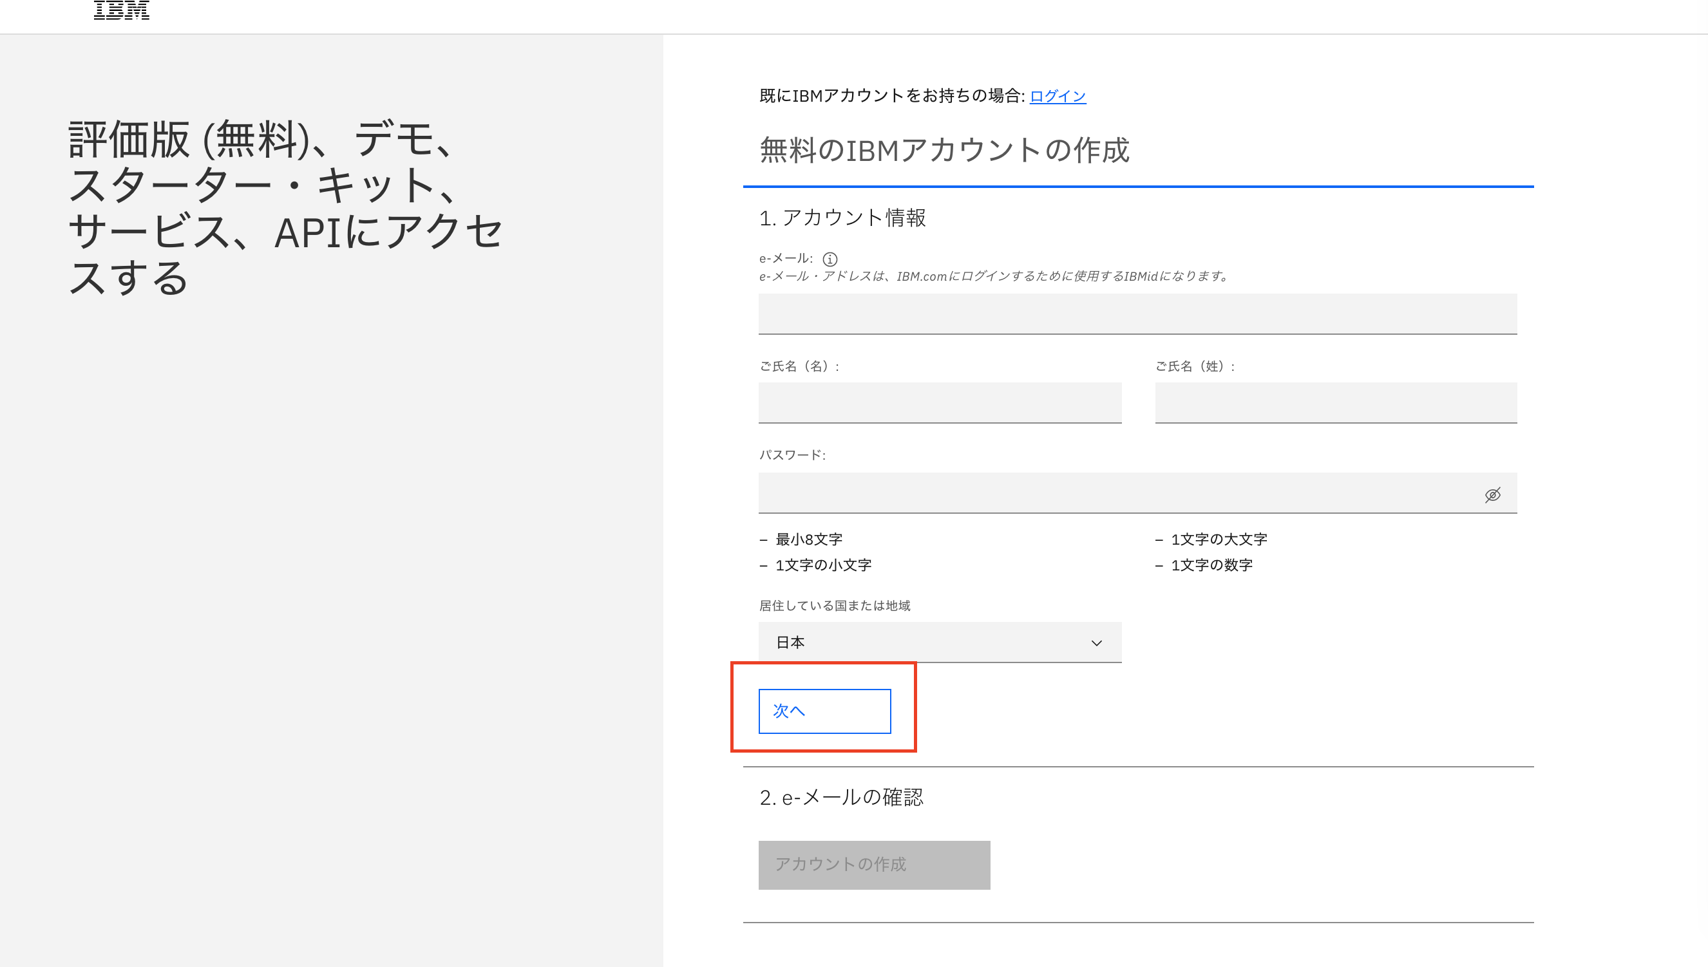Click the 1. アカウント情報 section heading

point(842,218)
